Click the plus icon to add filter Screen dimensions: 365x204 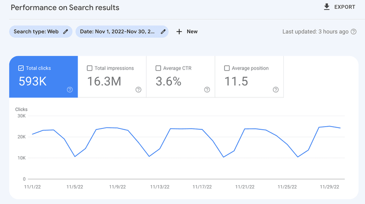click(179, 31)
